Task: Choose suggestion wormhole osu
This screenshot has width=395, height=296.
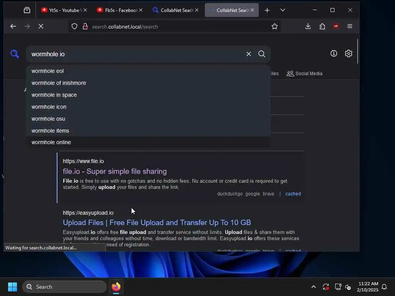Action: [149, 119]
